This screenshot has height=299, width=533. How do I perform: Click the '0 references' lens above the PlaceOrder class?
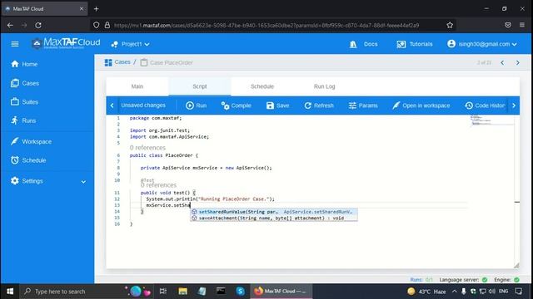(x=147, y=148)
